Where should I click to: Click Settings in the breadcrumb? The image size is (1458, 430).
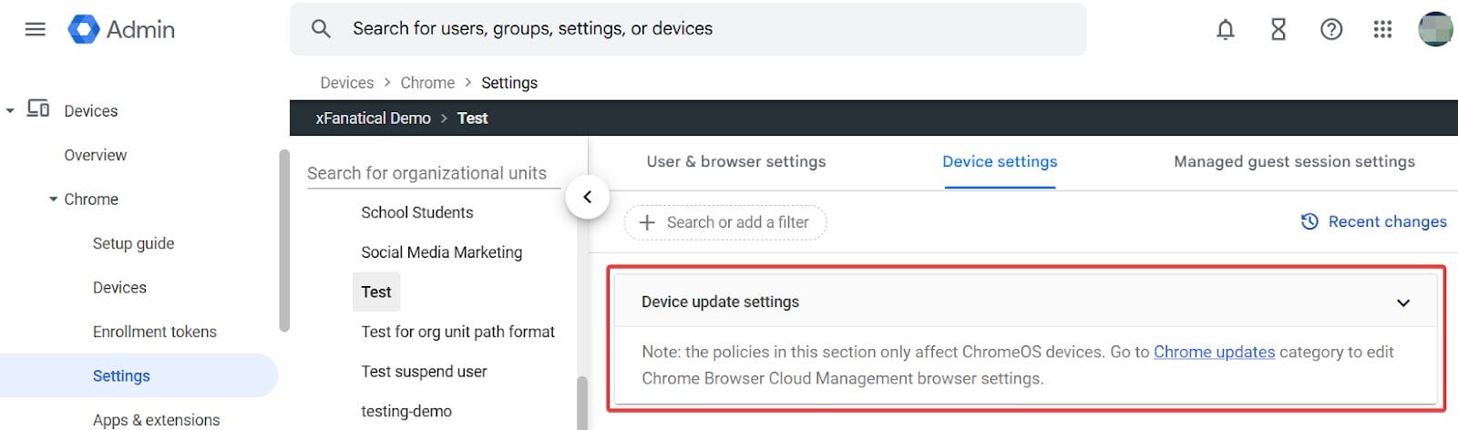point(509,82)
